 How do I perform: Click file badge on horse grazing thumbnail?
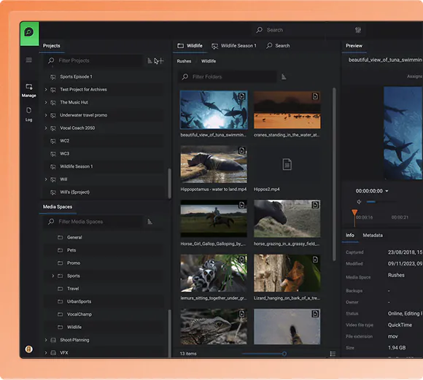pyautogui.click(x=315, y=205)
